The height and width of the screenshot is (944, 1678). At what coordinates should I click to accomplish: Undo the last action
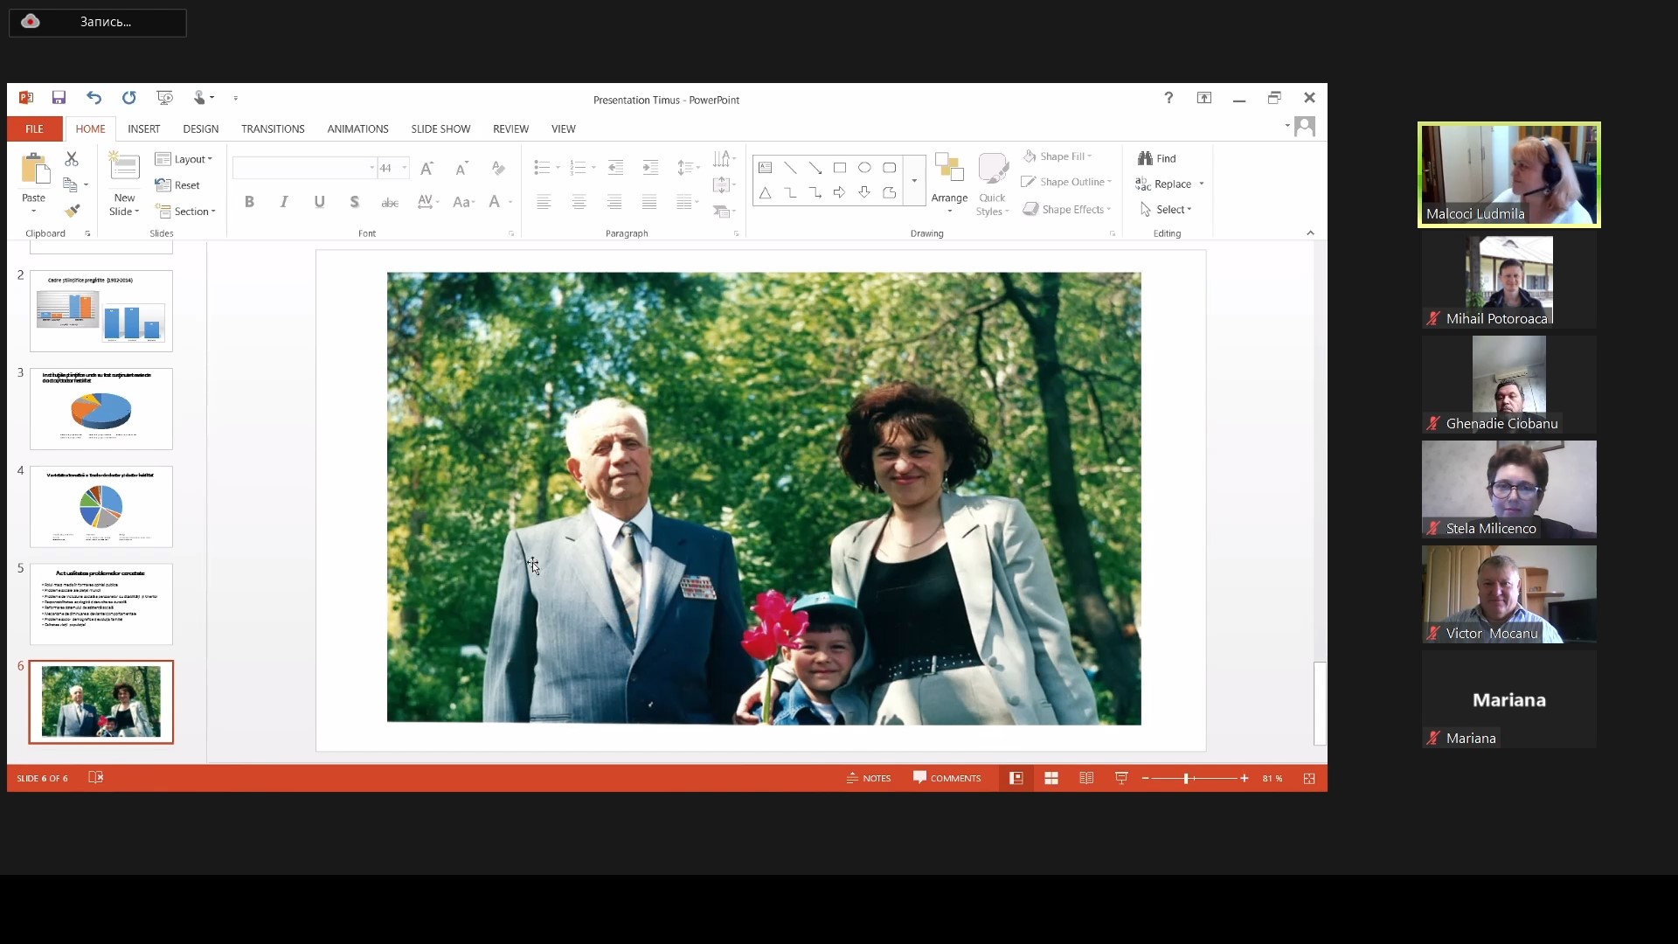(x=94, y=98)
